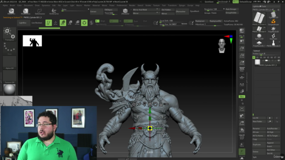Toggle Live Boolean mode
Image resolution: width=285 pixels, height=160 pixels.
coord(37,23)
